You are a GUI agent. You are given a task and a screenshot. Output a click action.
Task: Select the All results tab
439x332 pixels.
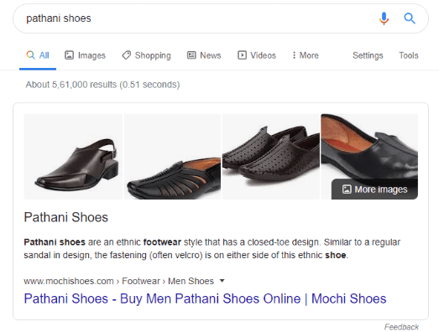(x=38, y=55)
